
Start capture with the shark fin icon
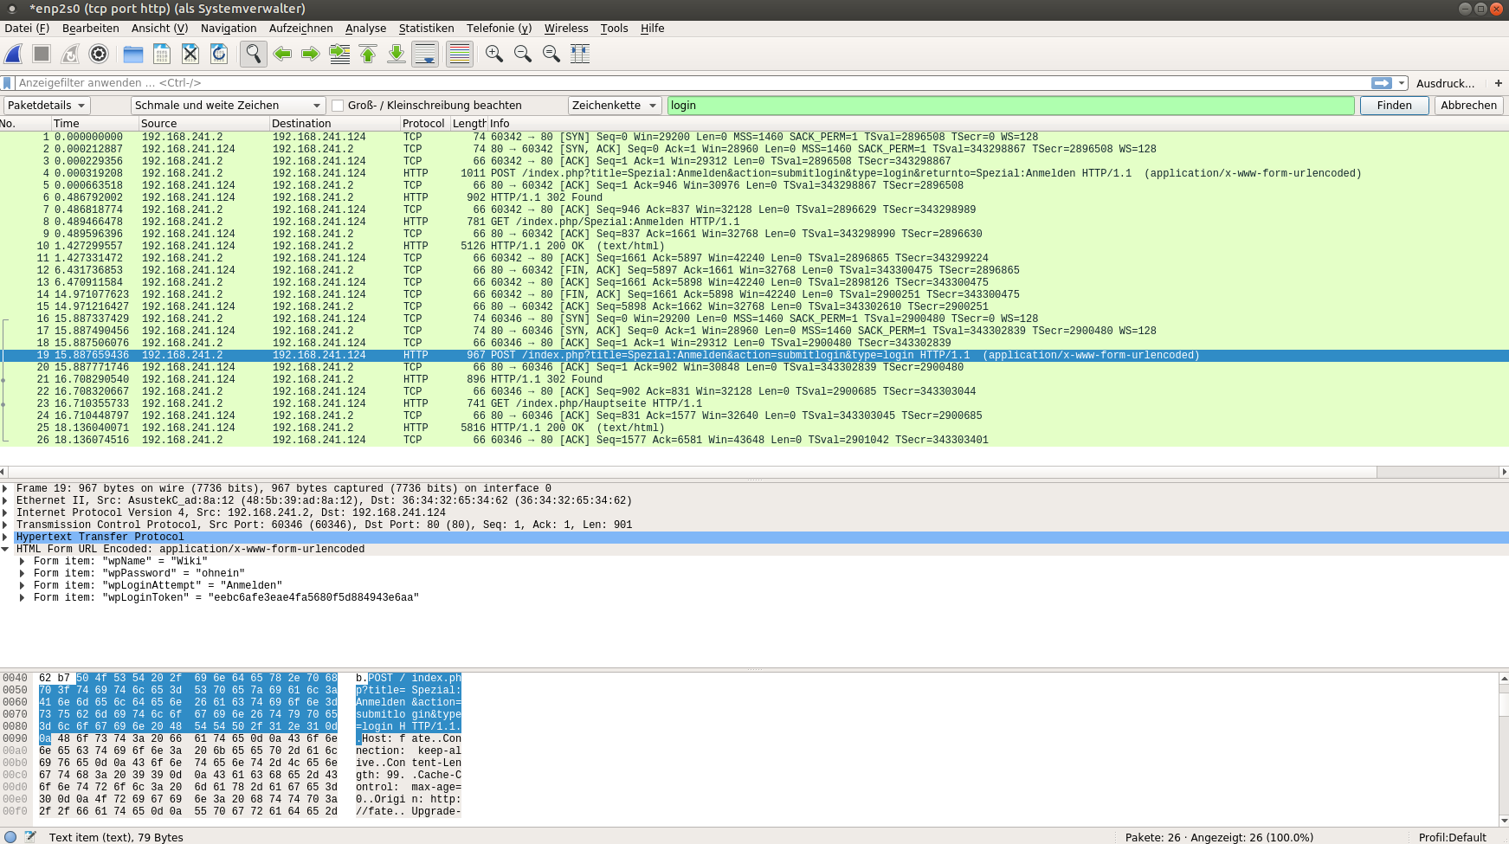(14, 54)
